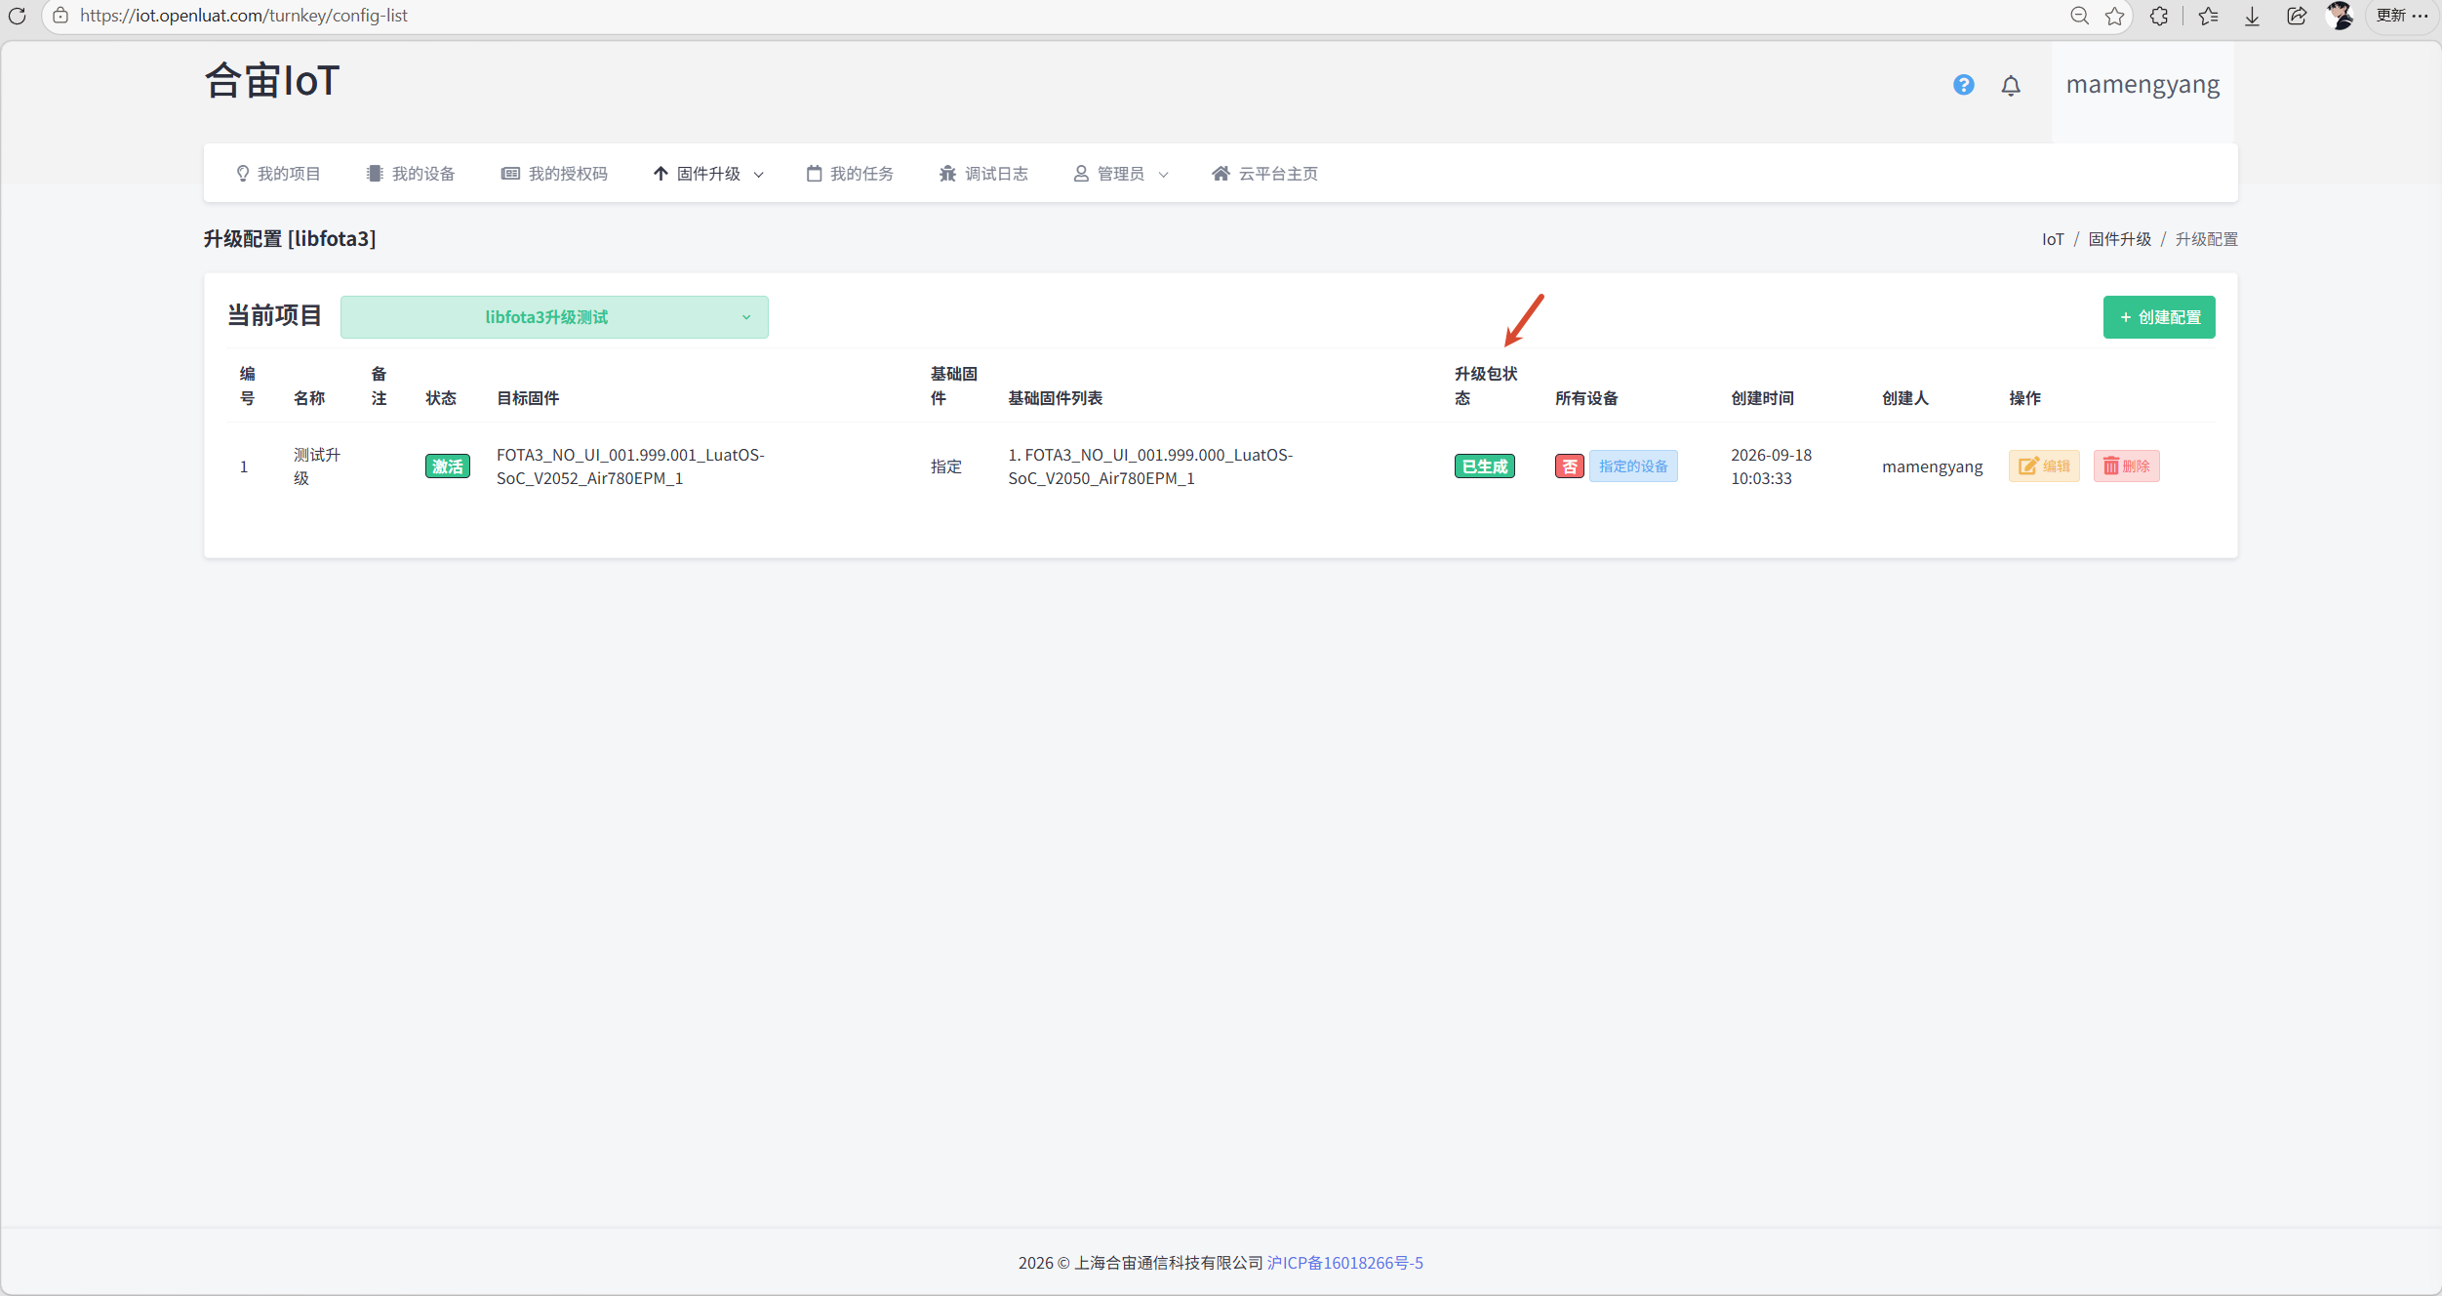This screenshot has height=1296, width=2442.
Task: Click 编辑 button for 测试升级 row
Action: click(x=2044, y=466)
